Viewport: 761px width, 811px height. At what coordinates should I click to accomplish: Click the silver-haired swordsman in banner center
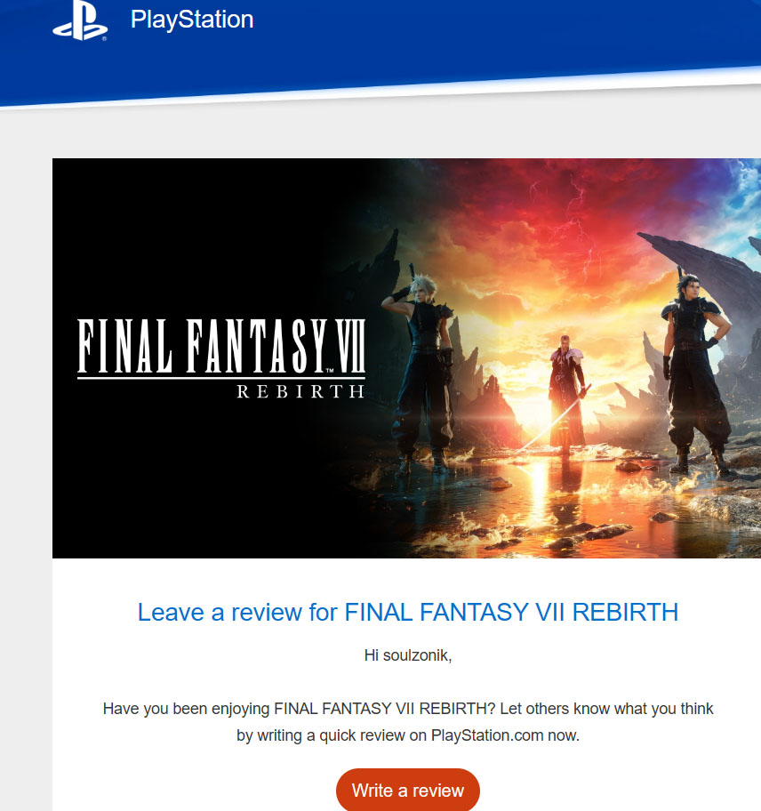point(566,394)
